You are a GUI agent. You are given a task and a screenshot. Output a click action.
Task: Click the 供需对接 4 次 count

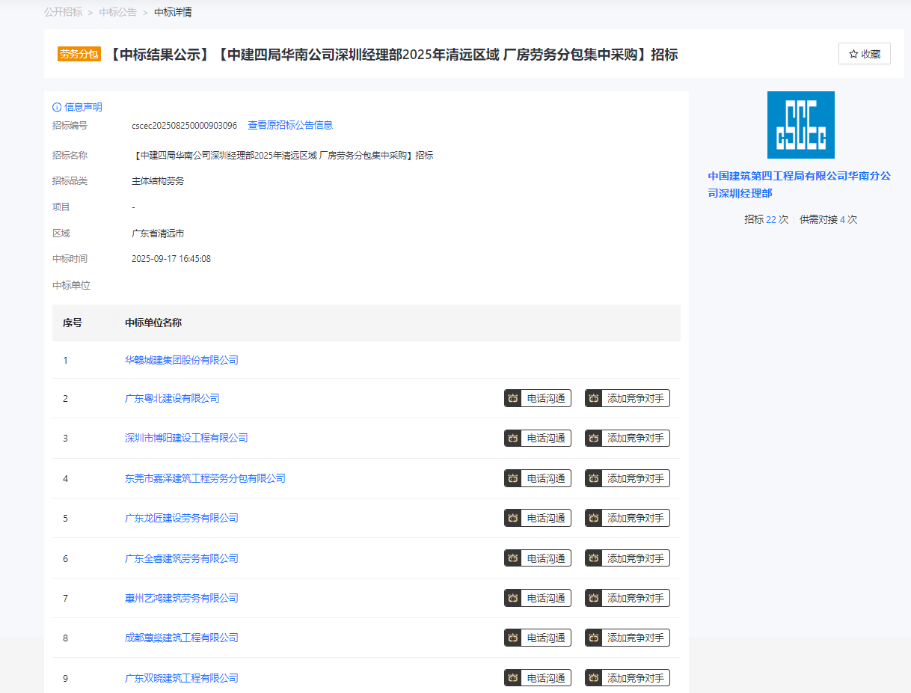coord(828,219)
